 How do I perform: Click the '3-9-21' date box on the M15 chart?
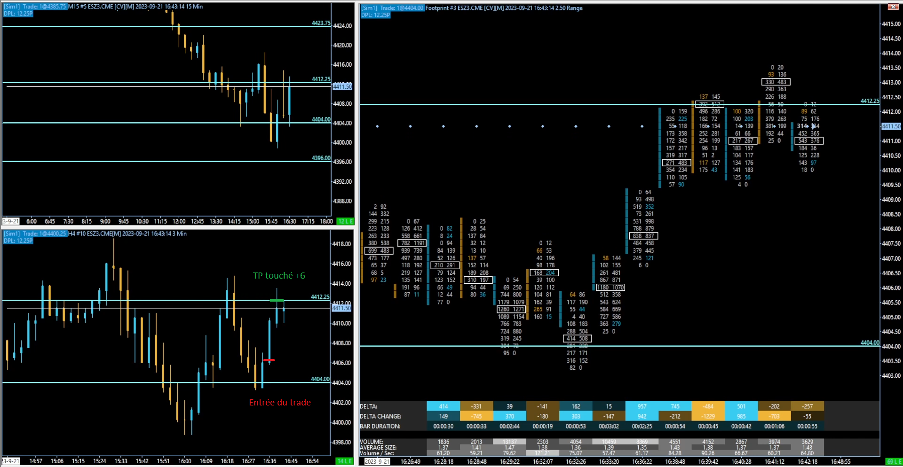pos(11,221)
